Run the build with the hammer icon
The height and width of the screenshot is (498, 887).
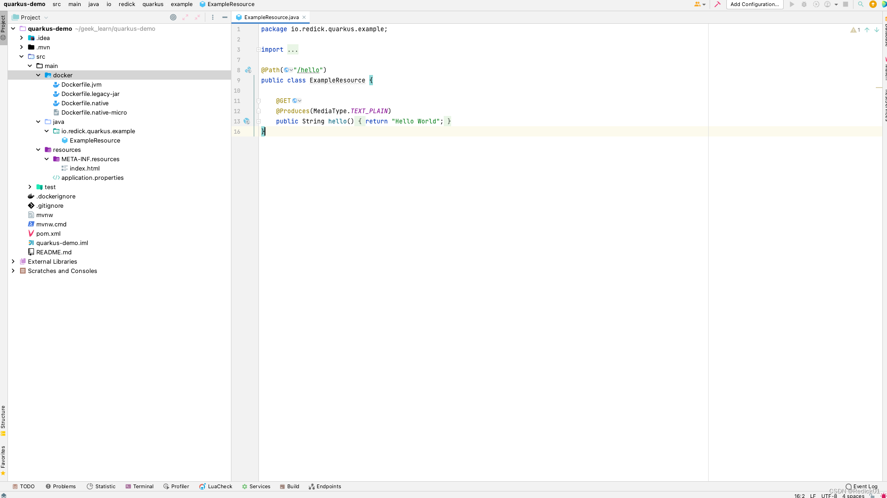[718, 4]
